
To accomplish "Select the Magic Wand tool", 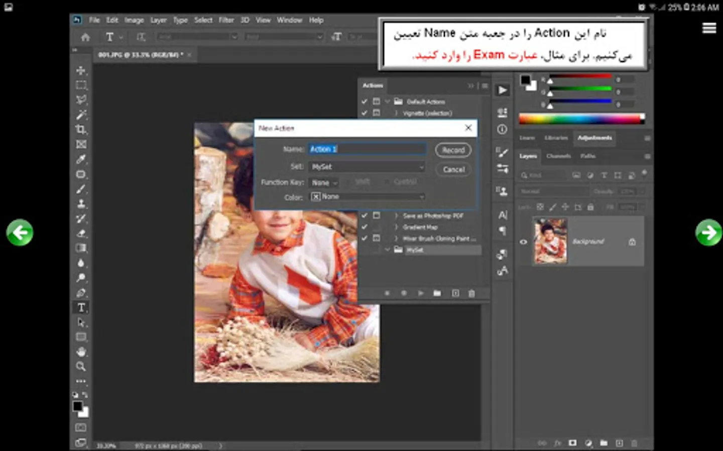I will (81, 115).
